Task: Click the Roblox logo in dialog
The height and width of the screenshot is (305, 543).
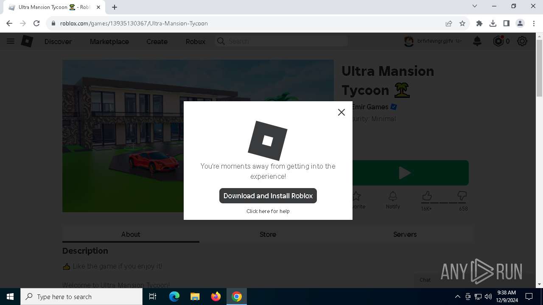Action: pos(268,141)
